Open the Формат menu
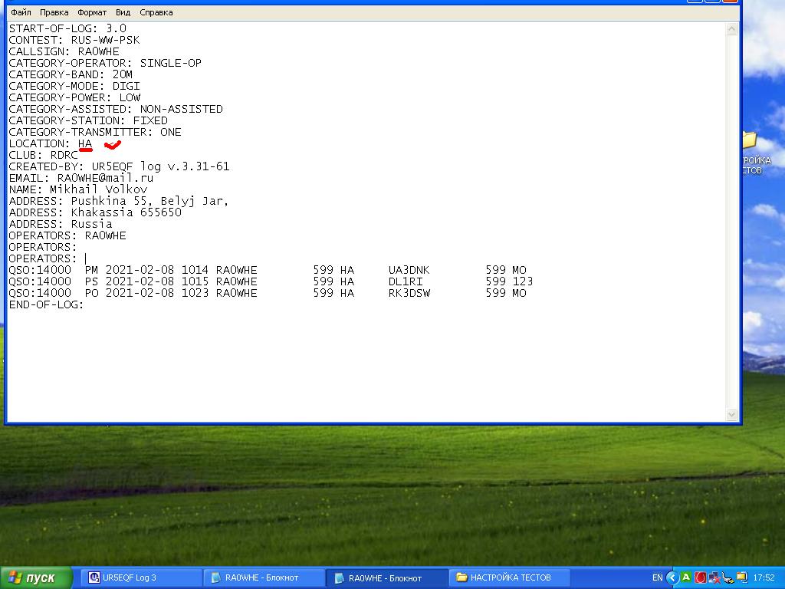The height and width of the screenshot is (589, 785). [x=92, y=12]
